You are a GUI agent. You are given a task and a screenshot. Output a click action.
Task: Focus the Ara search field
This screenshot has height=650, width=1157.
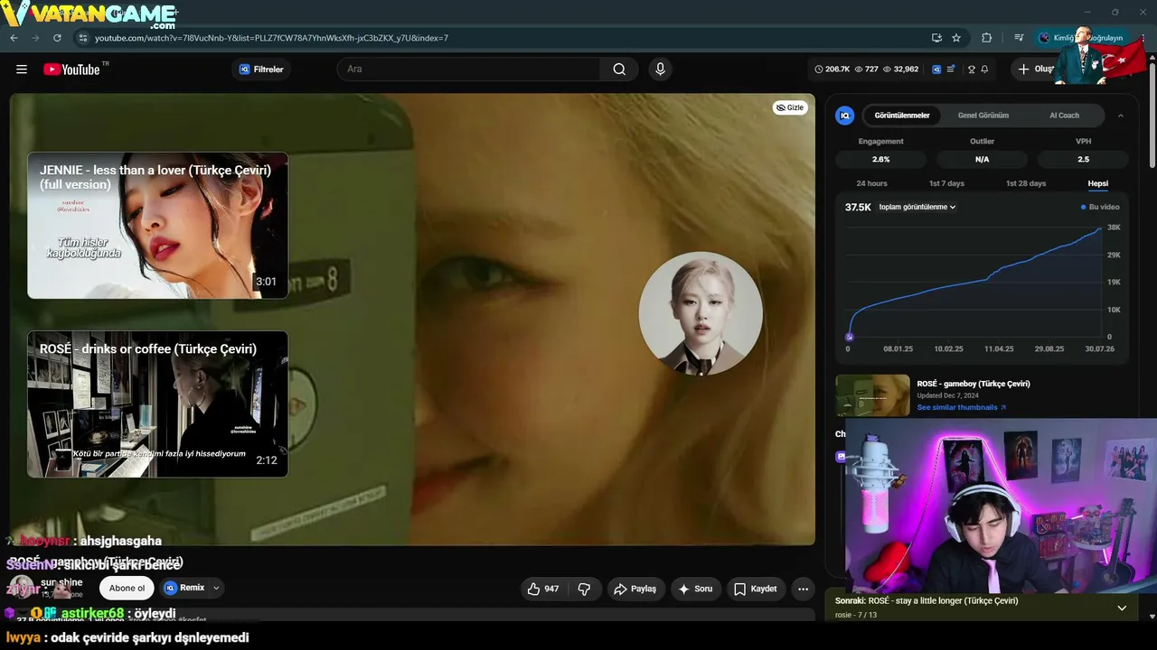(468, 70)
